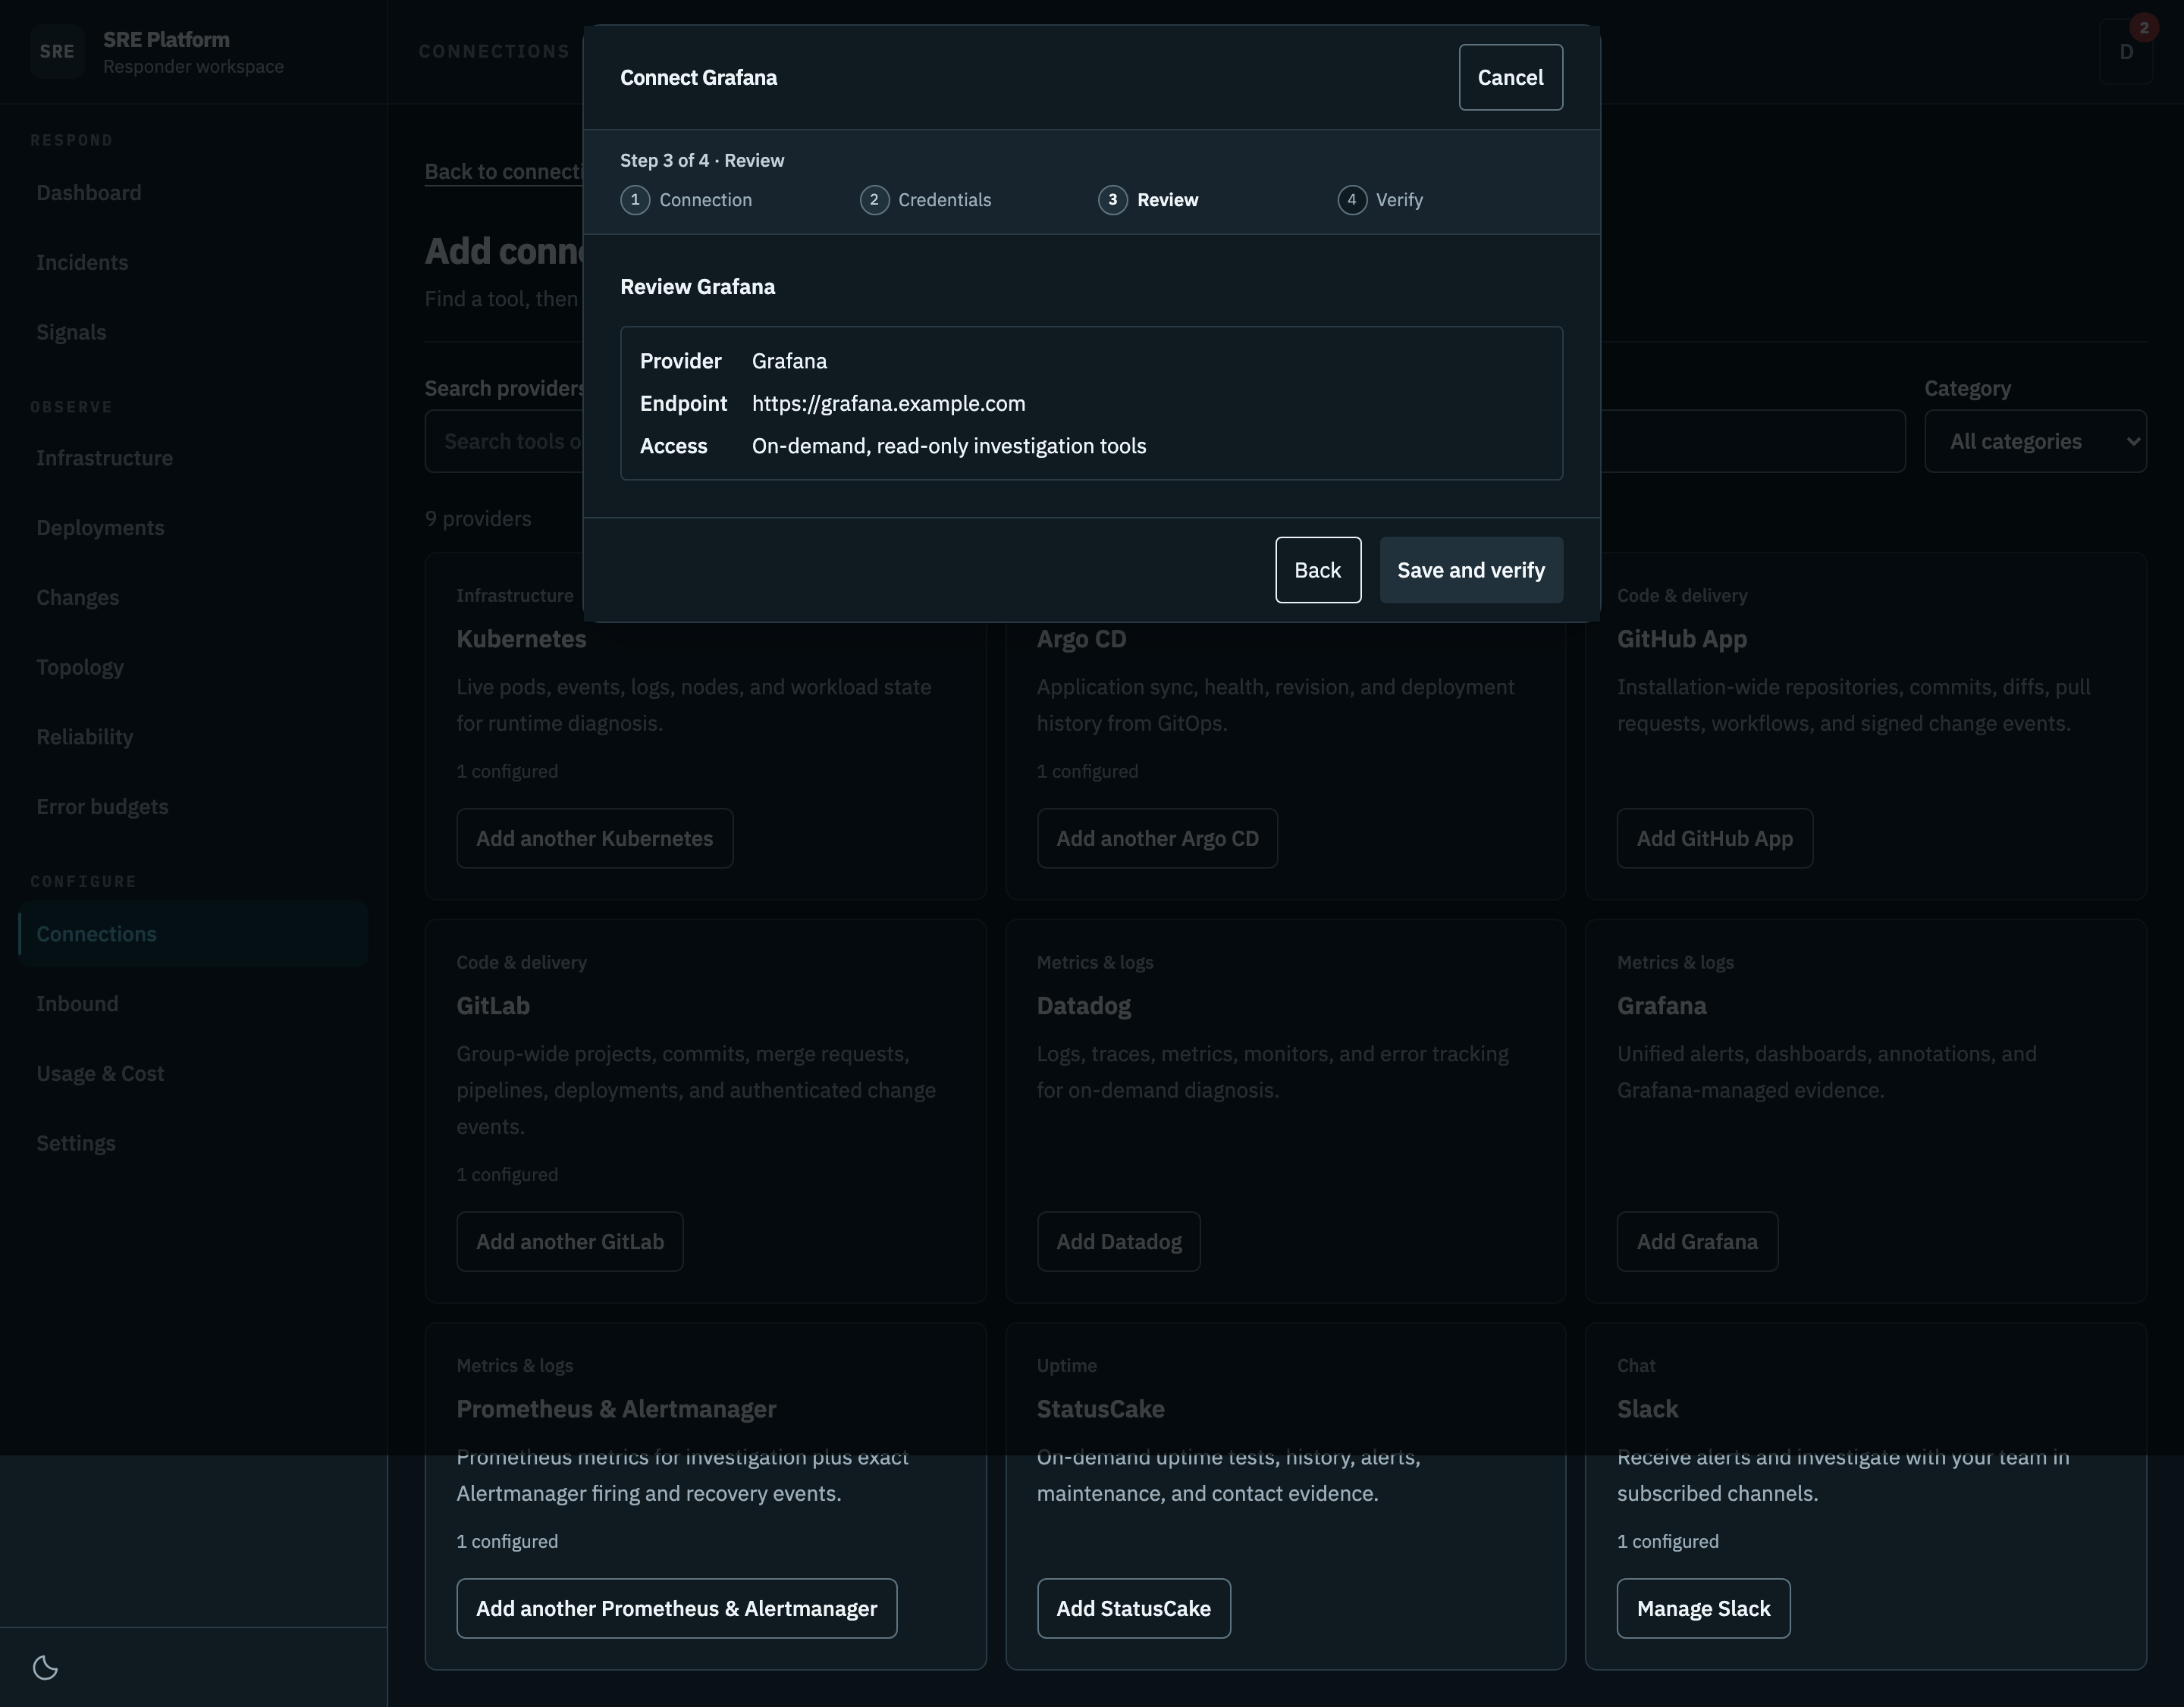
Task: Open the All categories dropdown
Action: 2035,440
